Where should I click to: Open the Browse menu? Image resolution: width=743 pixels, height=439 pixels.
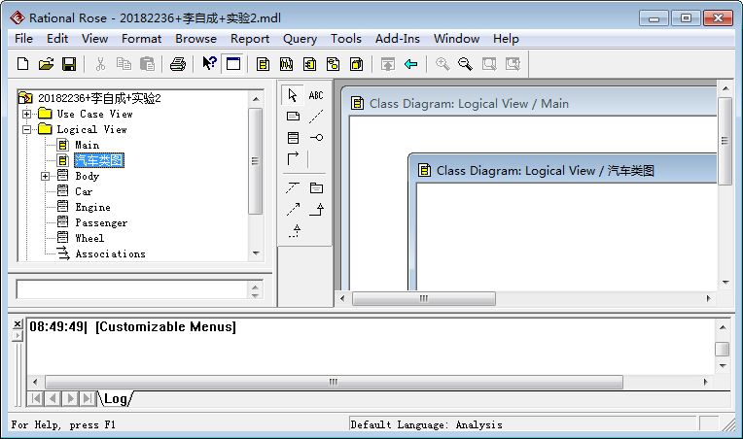click(195, 39)
